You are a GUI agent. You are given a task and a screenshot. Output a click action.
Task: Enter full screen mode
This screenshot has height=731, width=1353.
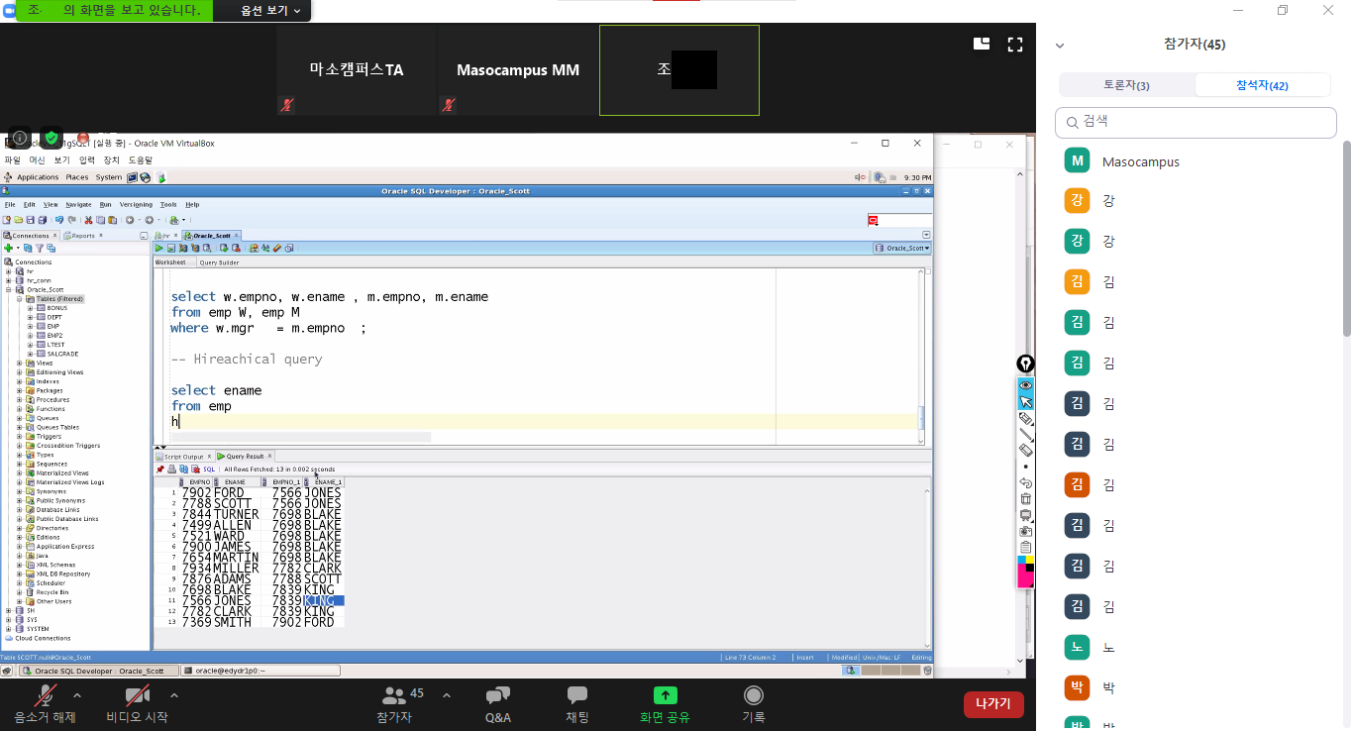[x=1014, y=44]
